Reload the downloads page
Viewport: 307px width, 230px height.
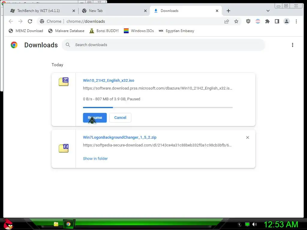30,21
